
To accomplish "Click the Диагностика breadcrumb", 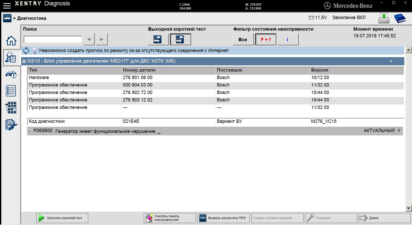I will click(32, 18).
